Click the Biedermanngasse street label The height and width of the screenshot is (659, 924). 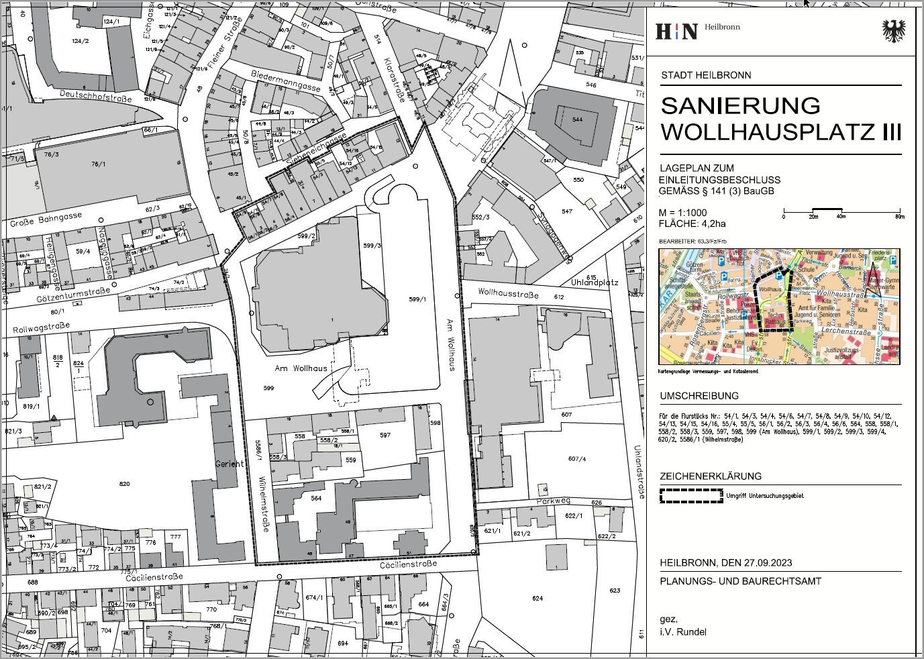[x=286, y=80]
